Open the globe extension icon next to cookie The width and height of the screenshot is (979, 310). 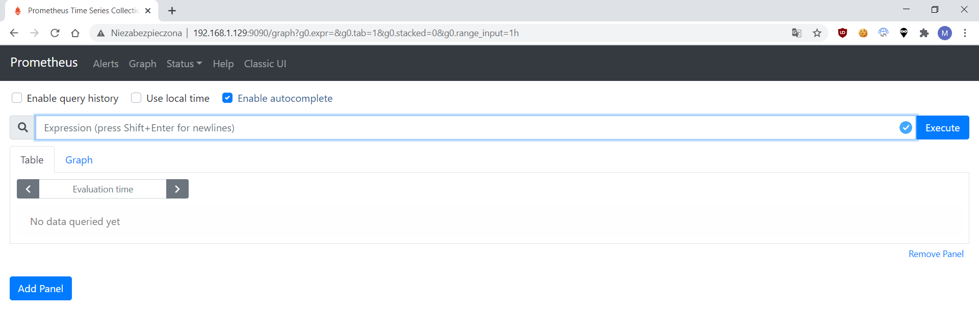click(883, 33)
